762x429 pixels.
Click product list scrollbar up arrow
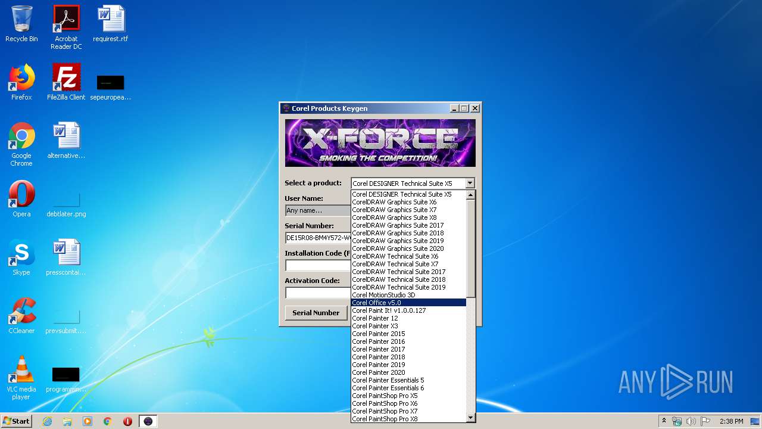[471, 195]
